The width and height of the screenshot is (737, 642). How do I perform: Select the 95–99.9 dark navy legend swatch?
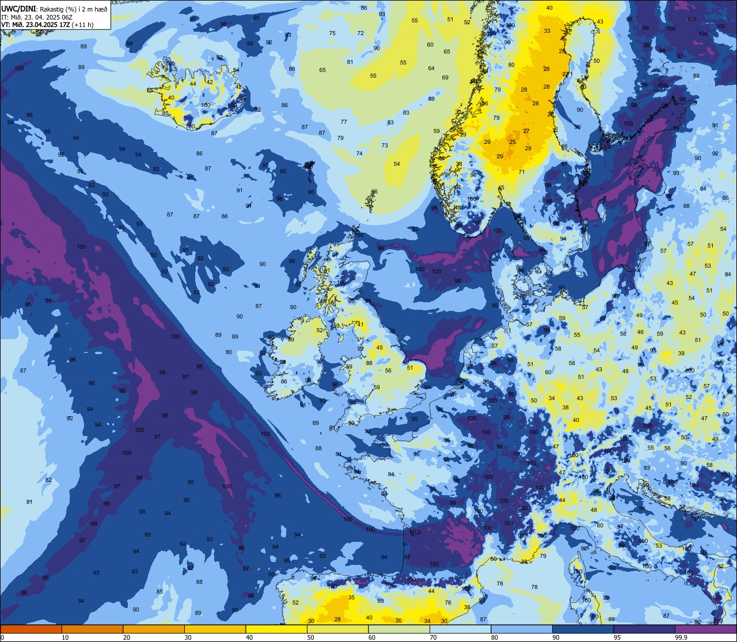644,629
